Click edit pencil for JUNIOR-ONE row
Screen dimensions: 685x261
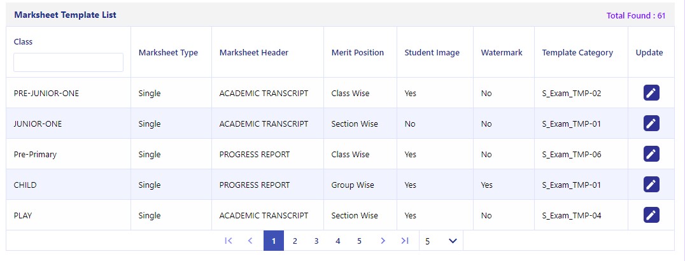pyautogui.click(x=651, y=123)
